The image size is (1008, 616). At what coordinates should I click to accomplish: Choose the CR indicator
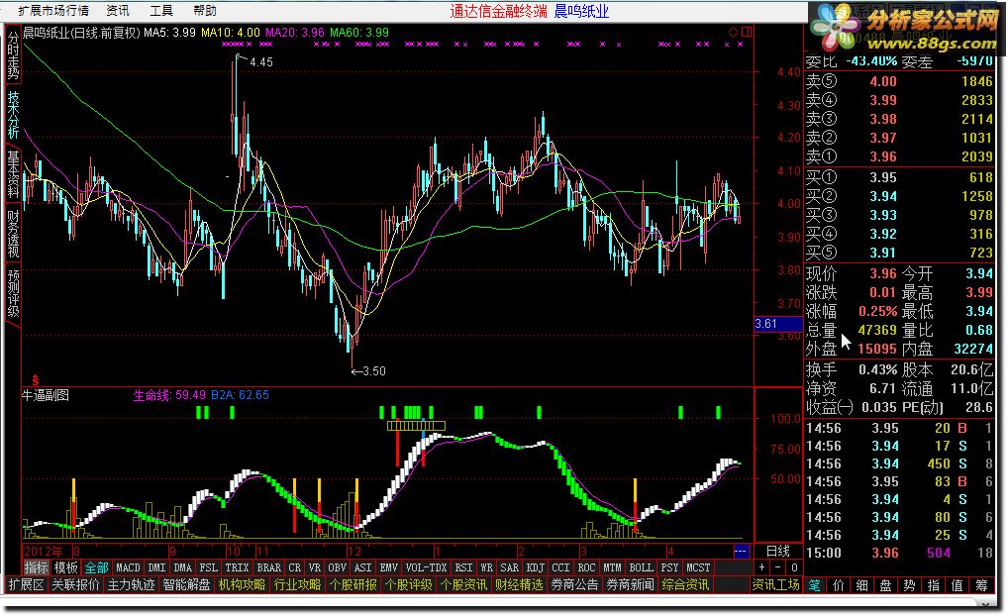coord(294,567)
